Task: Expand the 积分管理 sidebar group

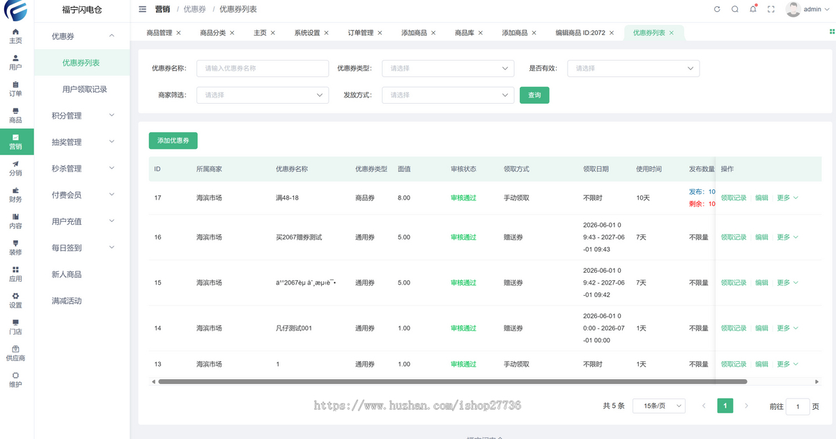Action: [82, 115]
